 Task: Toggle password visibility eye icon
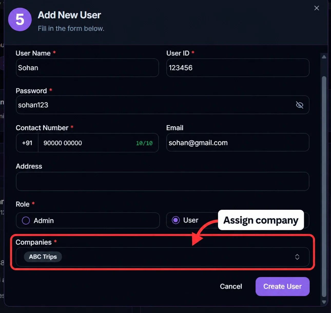(299, 105)
